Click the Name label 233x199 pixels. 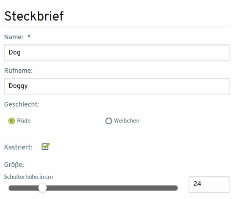[14, 37]
